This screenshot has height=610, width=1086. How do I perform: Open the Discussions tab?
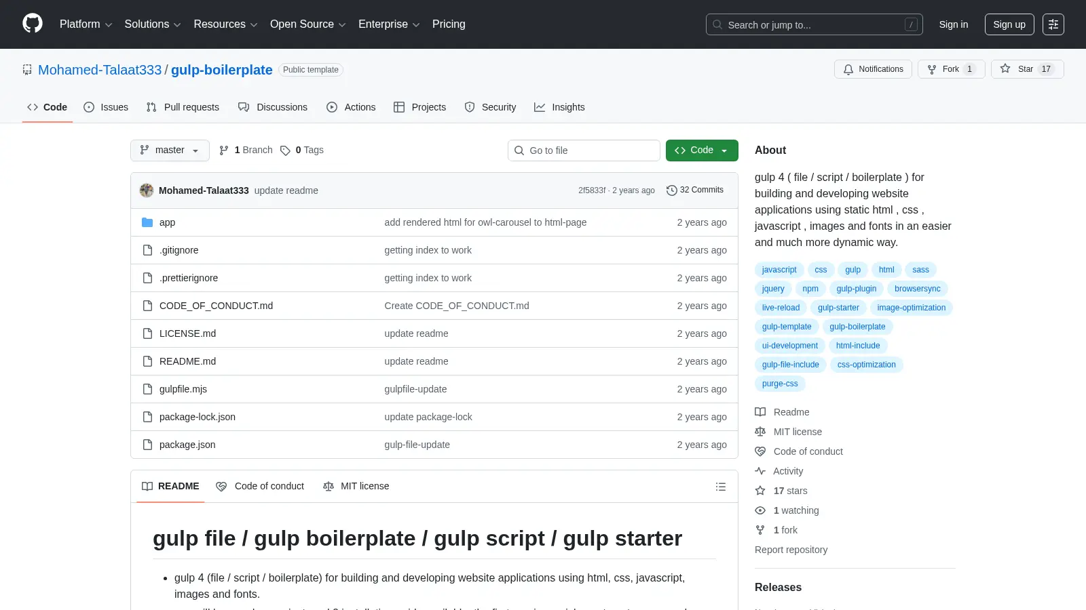click(x=273, y=107)
